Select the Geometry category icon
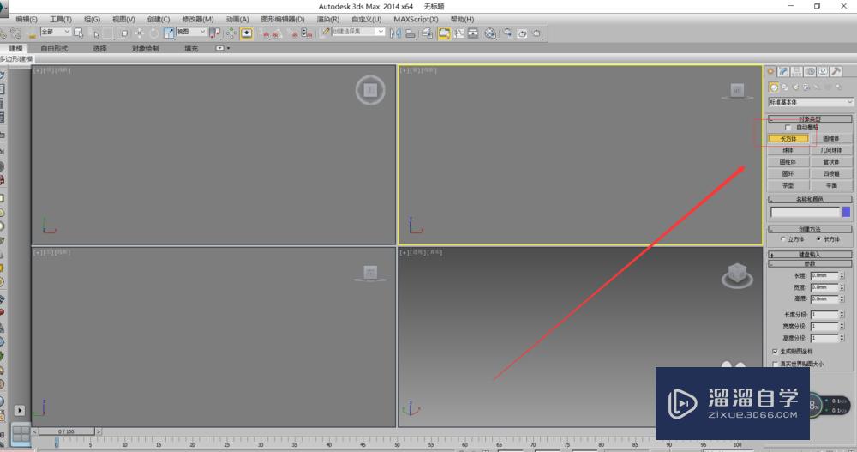 [775, 87]
